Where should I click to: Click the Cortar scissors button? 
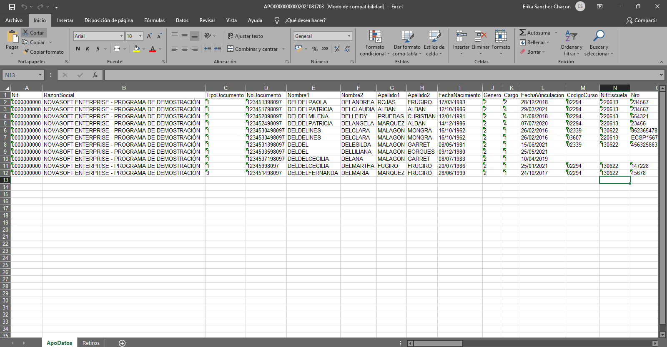33,33
